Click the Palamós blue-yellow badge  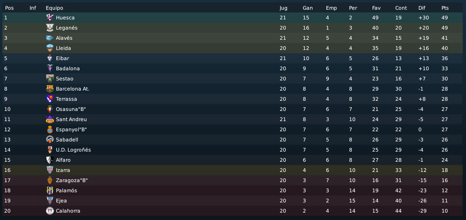point(49,190)
